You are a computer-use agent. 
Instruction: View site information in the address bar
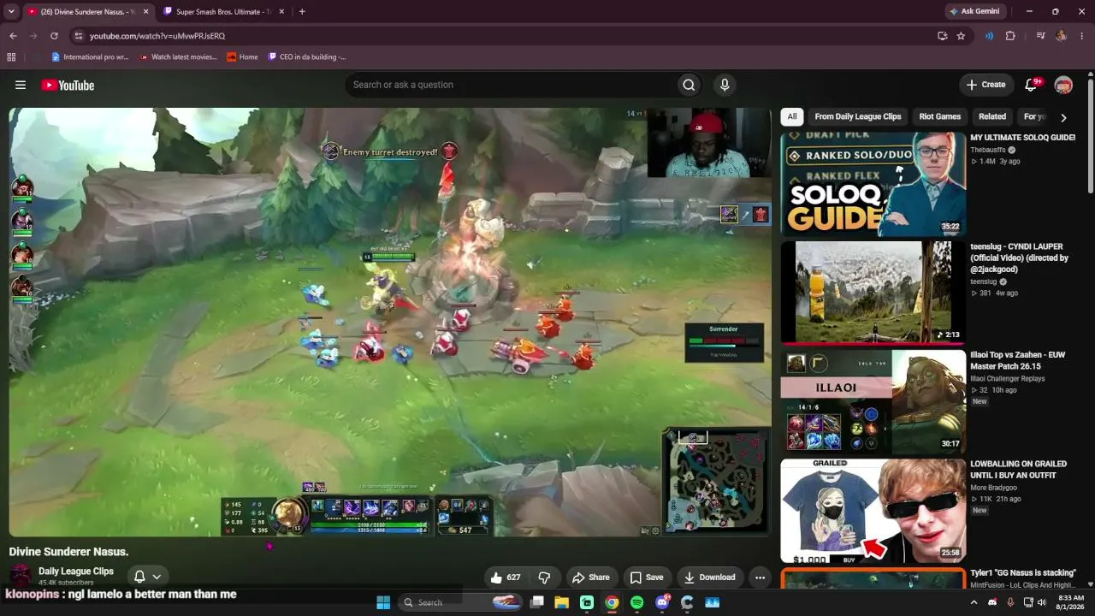78,36
